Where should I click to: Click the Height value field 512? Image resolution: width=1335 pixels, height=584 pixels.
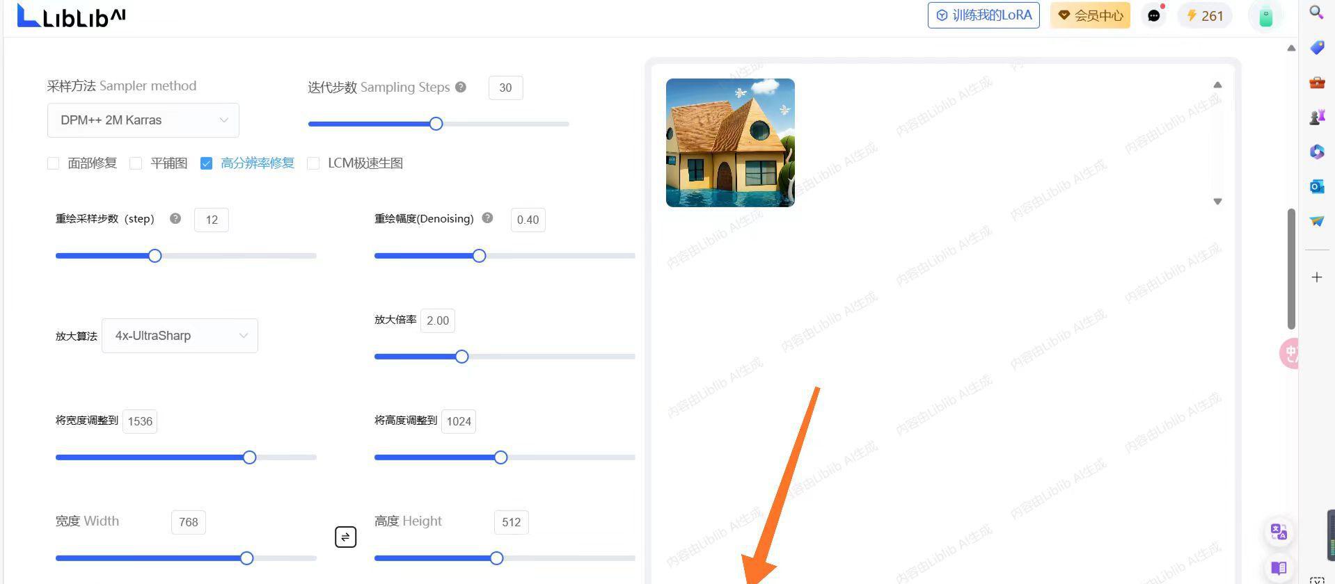click(512, 522)
